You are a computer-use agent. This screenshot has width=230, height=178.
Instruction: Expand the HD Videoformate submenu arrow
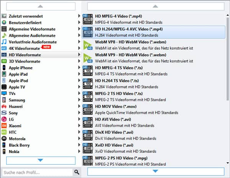pyautogui.click(x=79, y=55)
